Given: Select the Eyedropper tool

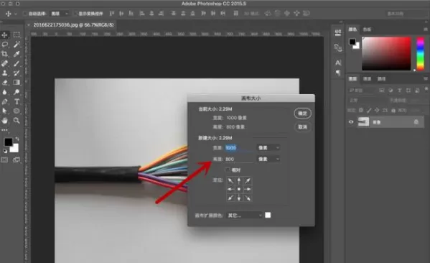Looking at the screenshot, I should click(17, 54).
